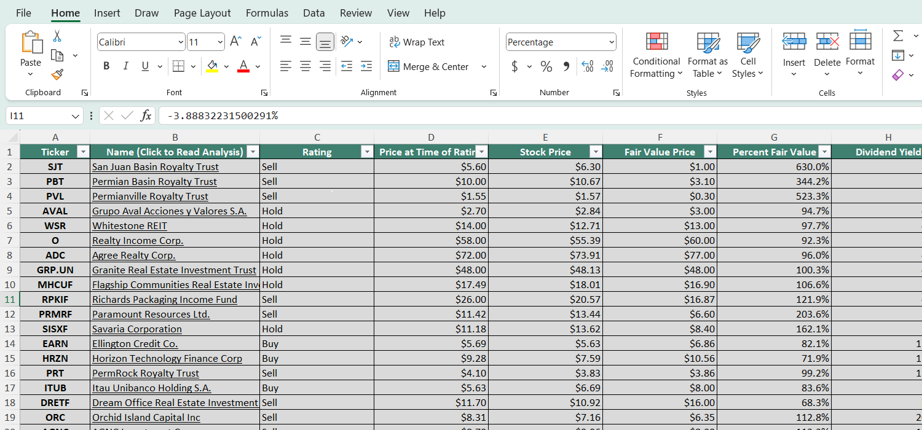The image size is (922, 430).
Task: Click the Copy icon in Clipboard
Action: 57,55
